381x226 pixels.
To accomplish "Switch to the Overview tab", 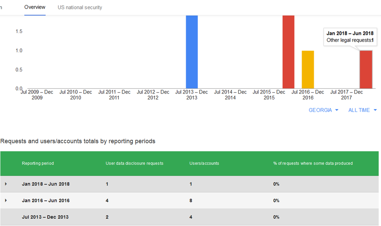I will click(35, 7).
